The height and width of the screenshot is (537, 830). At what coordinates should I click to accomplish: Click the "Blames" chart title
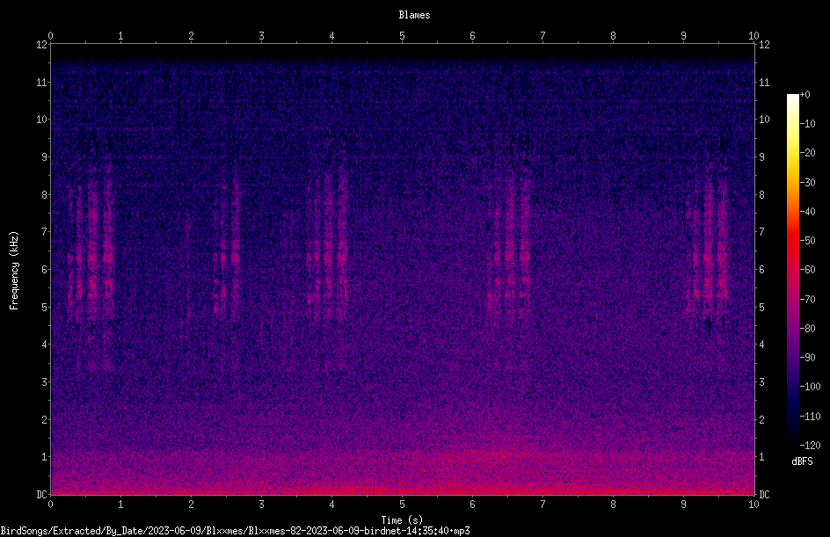pyautogui.click(x=414, y=15)
